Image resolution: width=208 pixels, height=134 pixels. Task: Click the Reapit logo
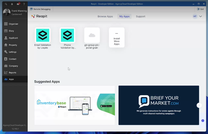coord(39,16)
